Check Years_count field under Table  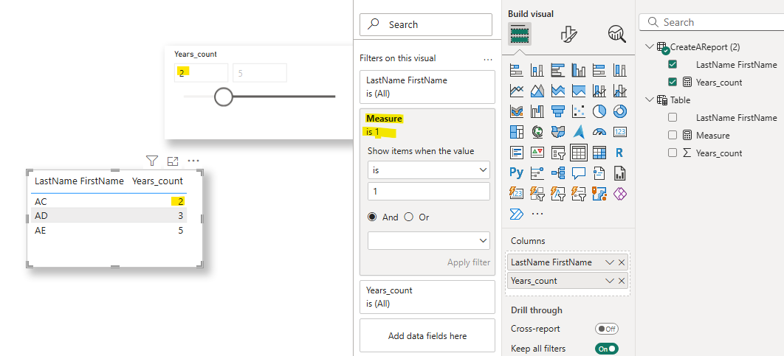point(673,153)
